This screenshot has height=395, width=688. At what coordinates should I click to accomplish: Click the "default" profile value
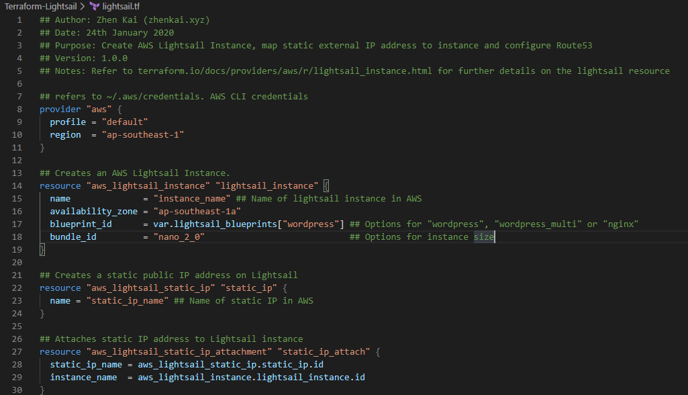tap(124, 122)
